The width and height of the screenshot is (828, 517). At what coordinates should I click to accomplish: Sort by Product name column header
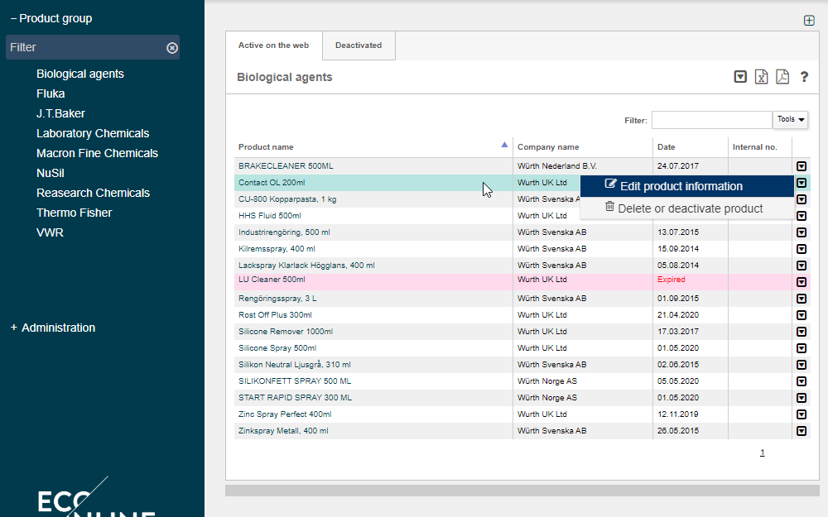pos(373,147)
